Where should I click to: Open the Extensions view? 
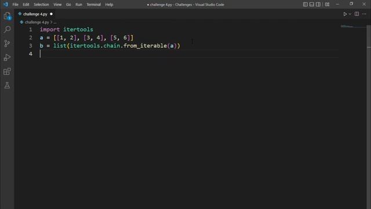tap(7, 71)
